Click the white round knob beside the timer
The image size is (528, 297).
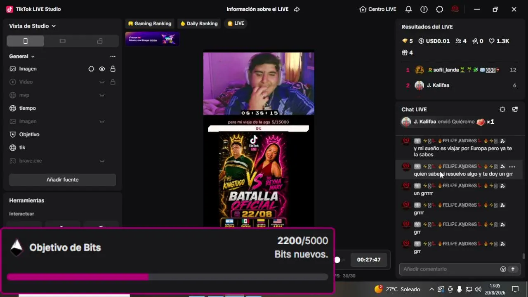pos(337,260)
